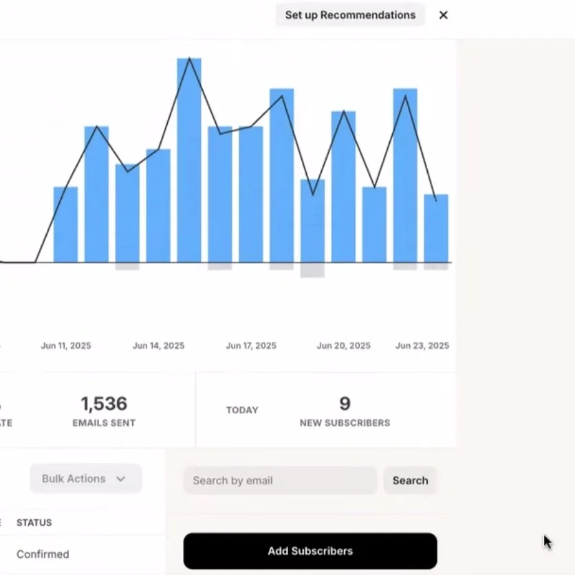The image size is (575, 575).
Task: Click the Emails Sent statistic showing 1,536
Action: pos(104,409)
